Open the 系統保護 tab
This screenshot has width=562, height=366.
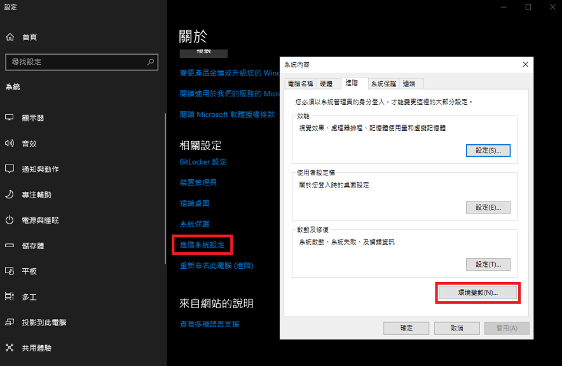pyautogui.click(x=383, y=84)
